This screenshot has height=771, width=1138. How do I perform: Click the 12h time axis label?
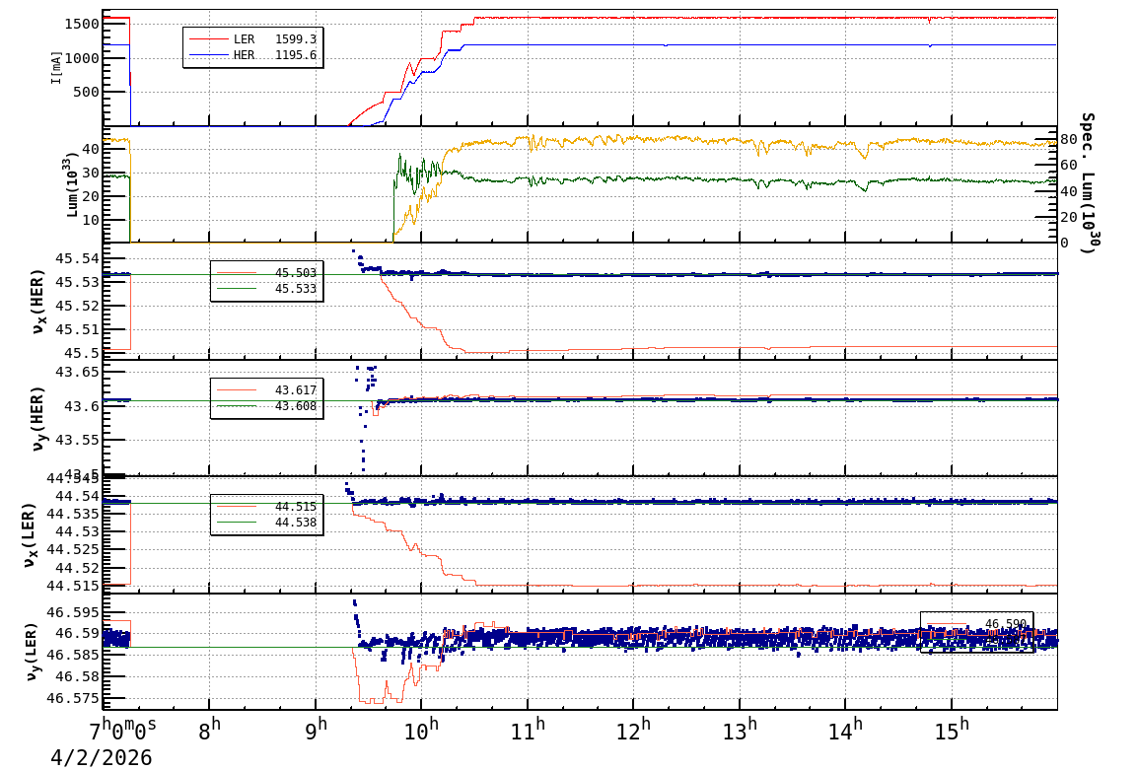[634, 729]
